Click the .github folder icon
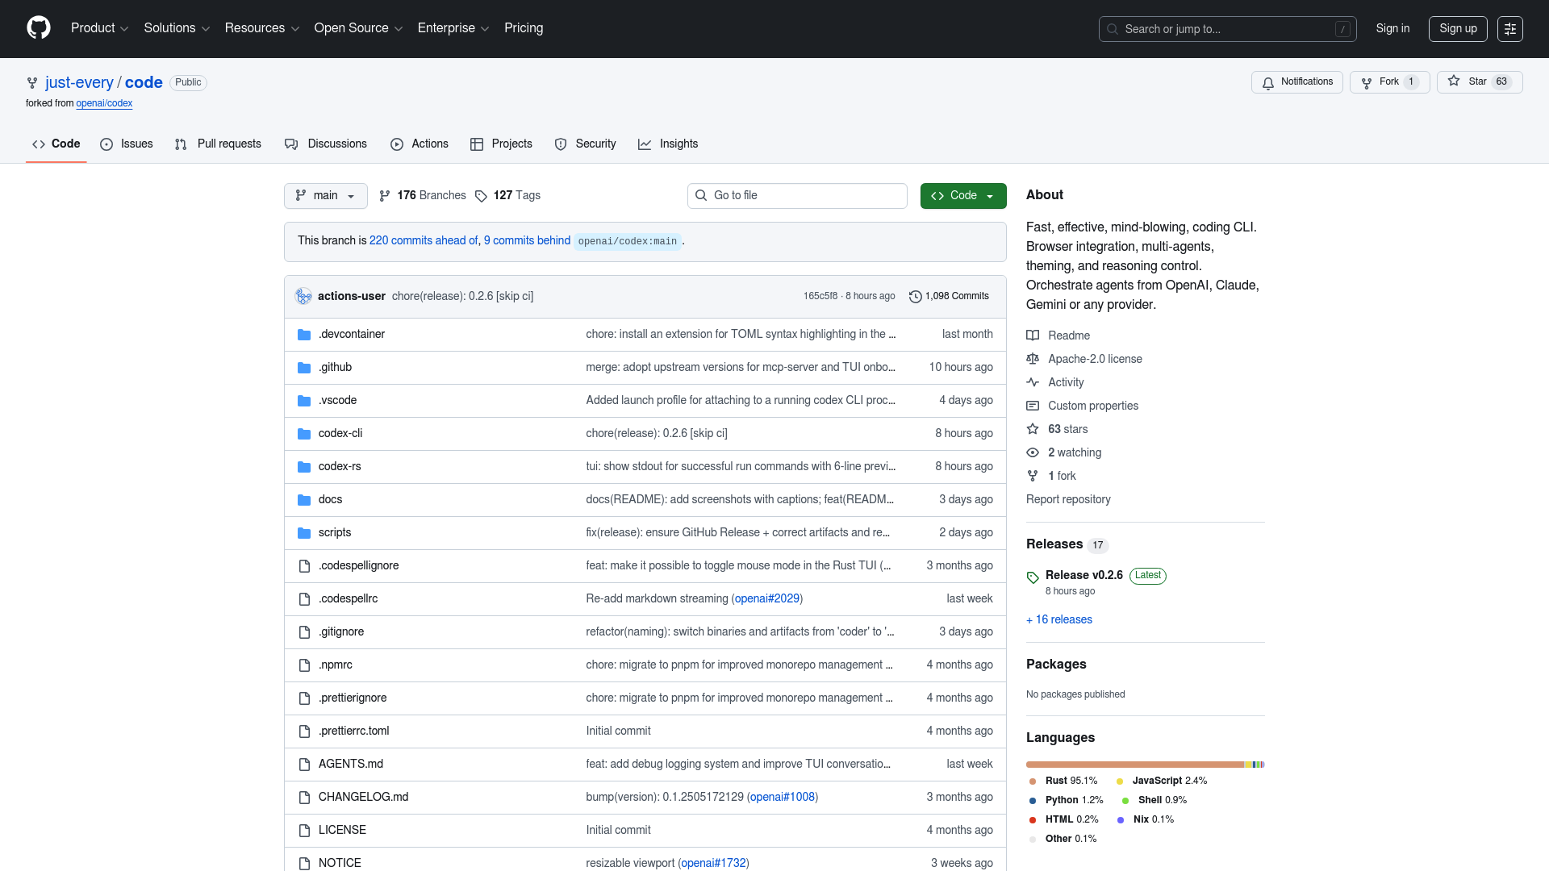Viewport: 1549px width, 871px height. click(304, 368)
